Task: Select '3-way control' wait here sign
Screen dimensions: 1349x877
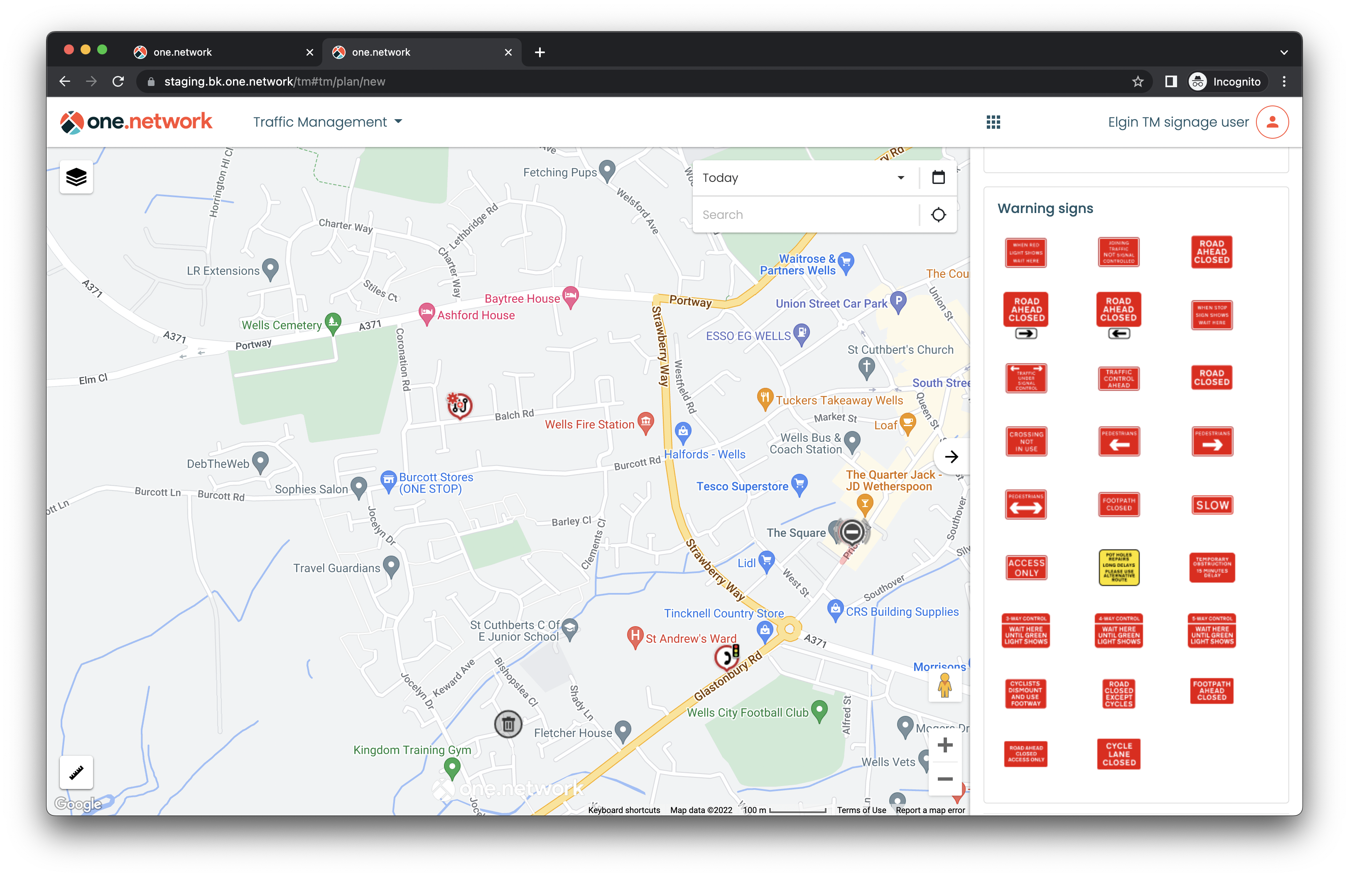Action: 1026,631
